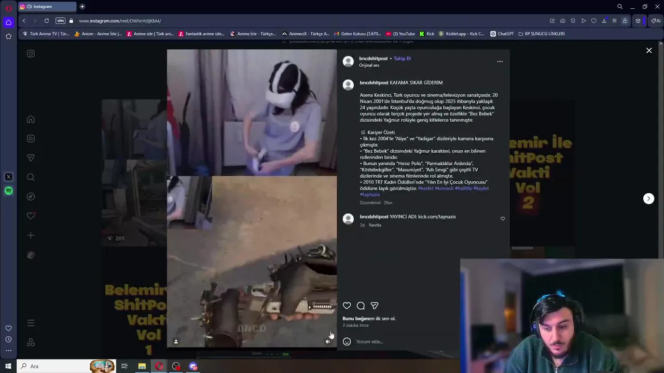Open Explore compass in Instagram sidebar
The image size is (664, 373).
coord(31,196)
